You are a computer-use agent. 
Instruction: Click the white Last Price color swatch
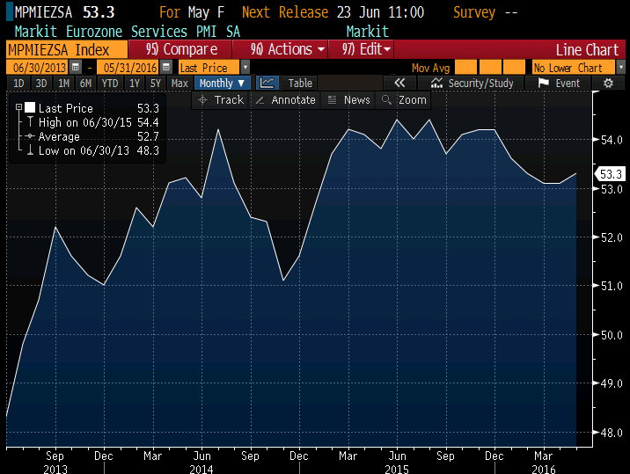pyautogui.click(x=29, y=108)
